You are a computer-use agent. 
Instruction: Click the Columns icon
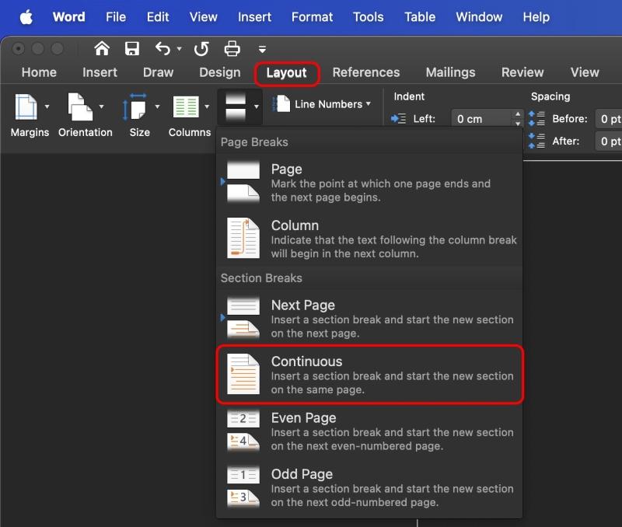point(186,106)
